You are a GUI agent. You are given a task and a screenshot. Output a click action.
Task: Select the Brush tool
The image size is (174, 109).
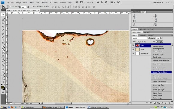3,37
